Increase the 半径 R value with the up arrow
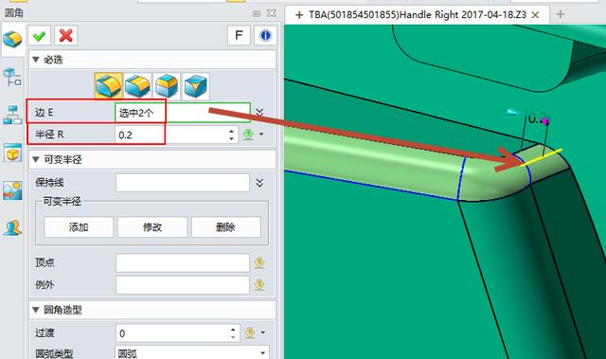 231,132
